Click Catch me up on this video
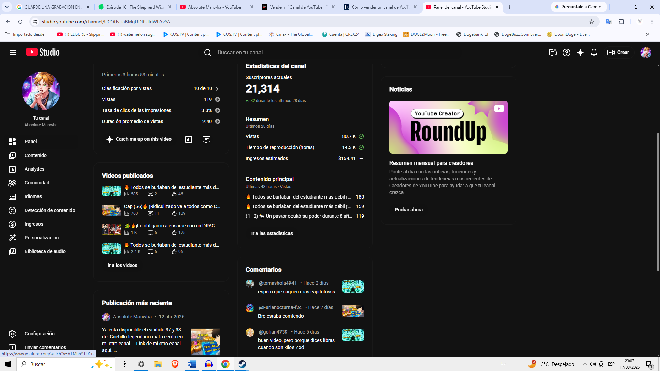 click(139, 139)
